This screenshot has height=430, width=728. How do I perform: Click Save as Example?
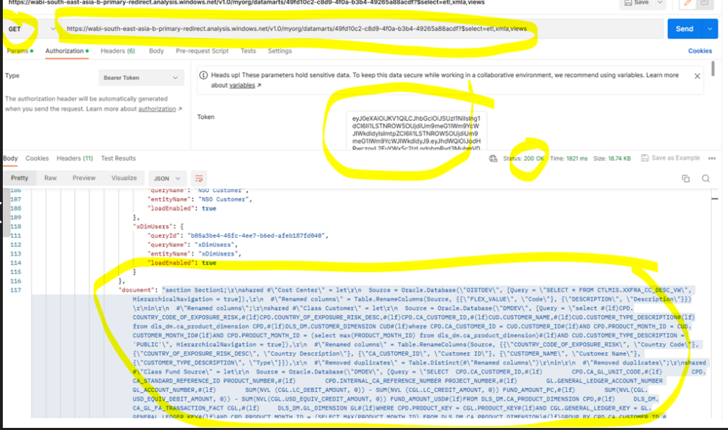click(670, 158)
